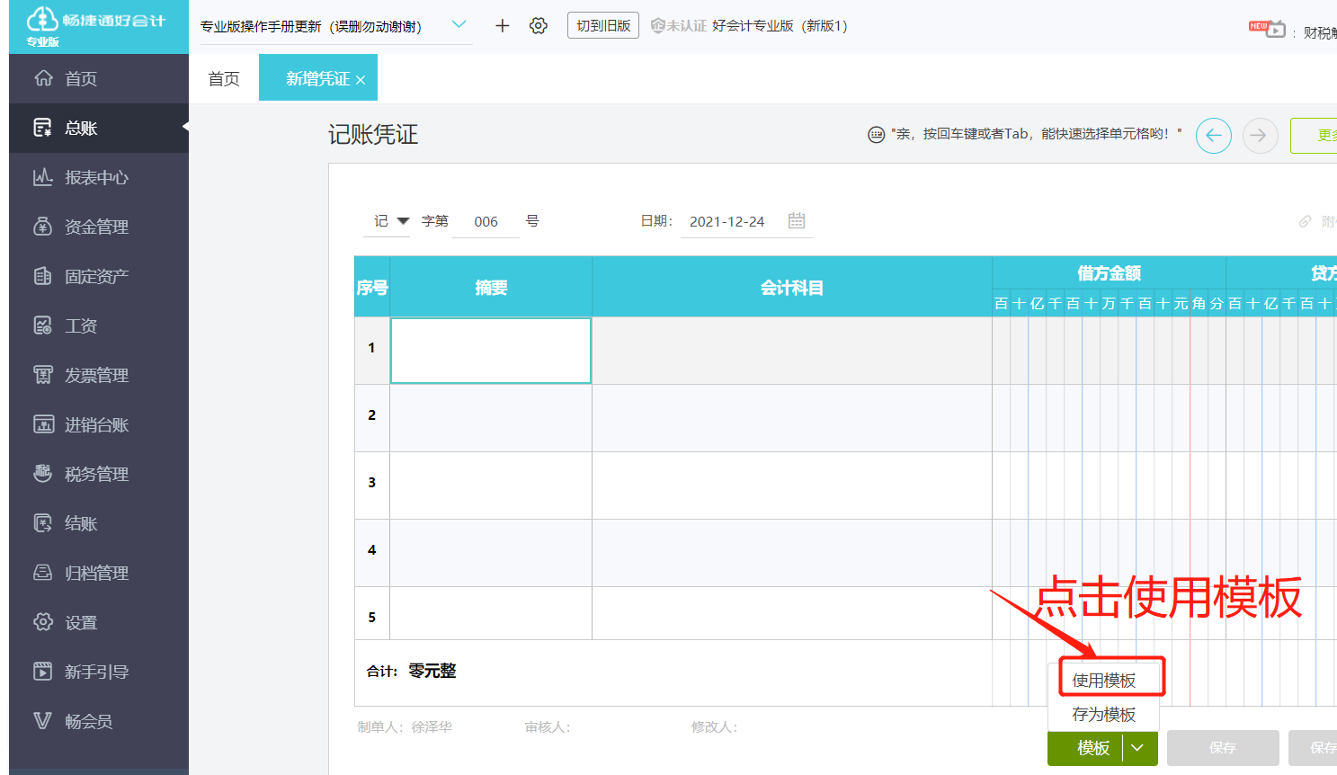Viewport: 1337px width, 775px height.
Task: Click the NEW video tutorial icon
Action: coord(1268,29)
